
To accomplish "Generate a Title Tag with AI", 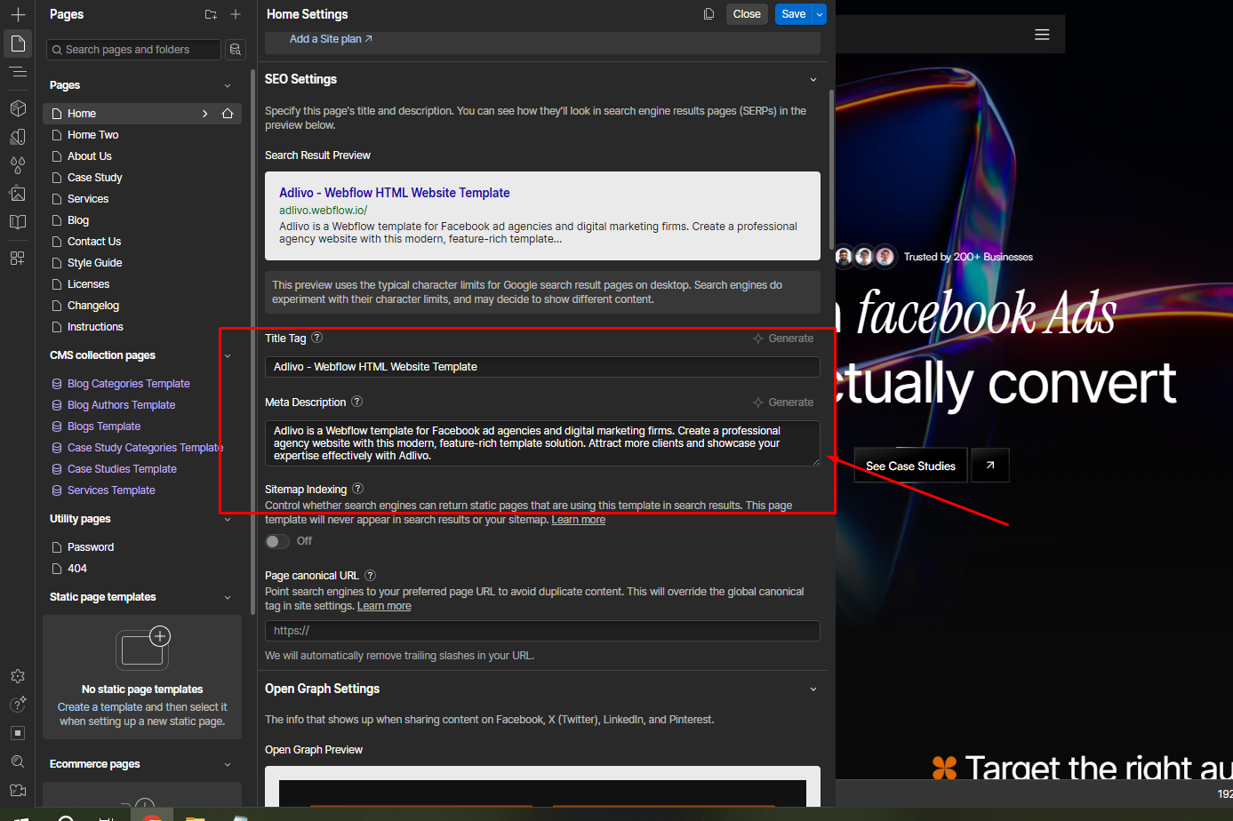I will coord(783,339).
